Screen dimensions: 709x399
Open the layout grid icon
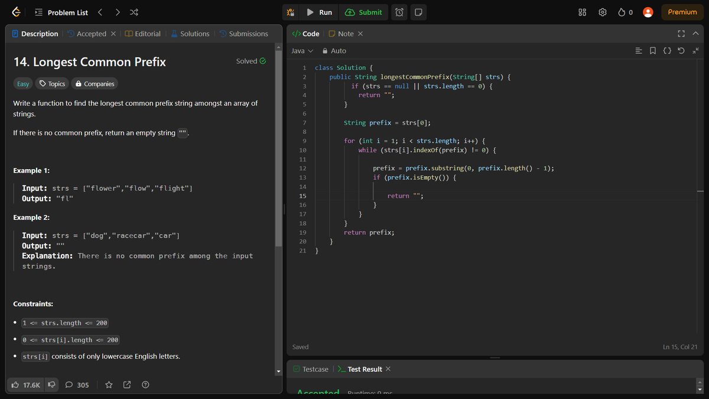click(582, 12)
